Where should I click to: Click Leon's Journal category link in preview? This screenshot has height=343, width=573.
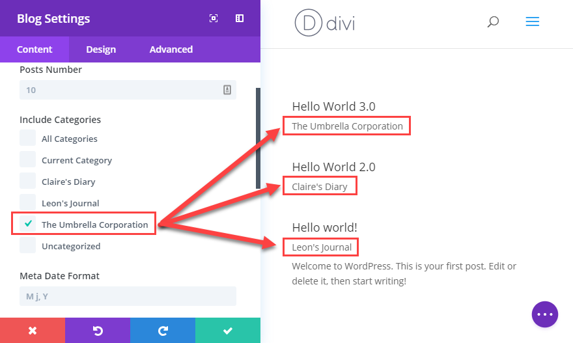tap(322, 247)
